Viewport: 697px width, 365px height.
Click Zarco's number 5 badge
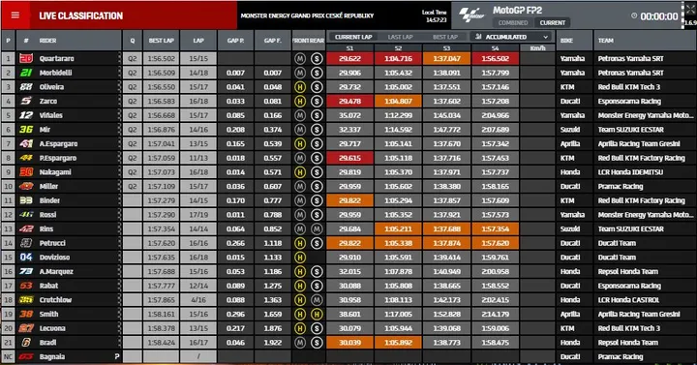pyautogui.click(x=26, y=101)
